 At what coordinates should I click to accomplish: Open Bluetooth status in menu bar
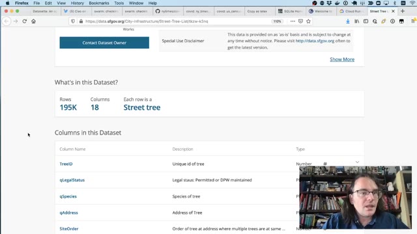pos(395,3)
